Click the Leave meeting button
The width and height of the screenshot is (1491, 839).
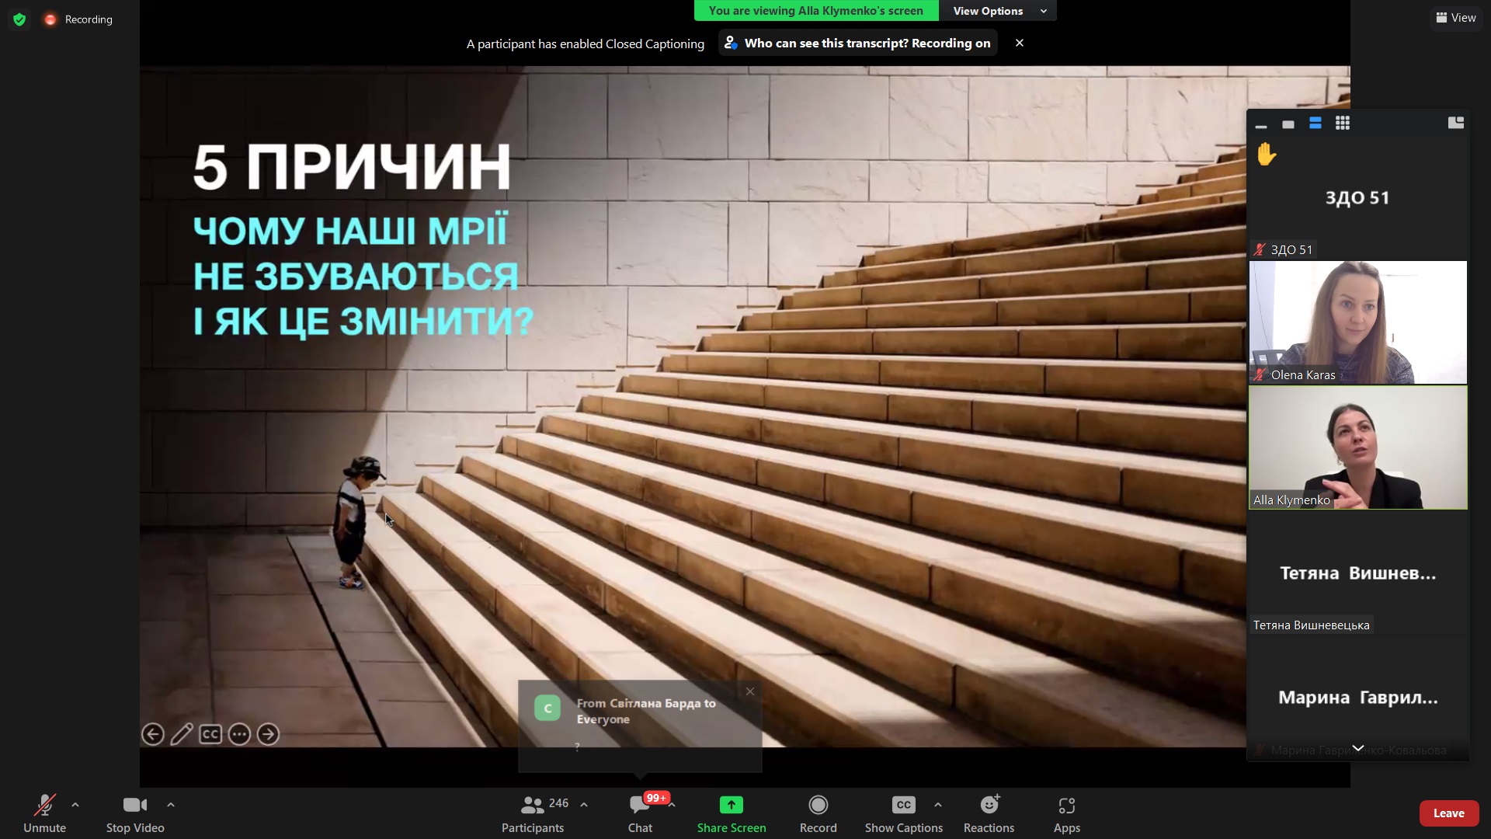[1448, 813]
